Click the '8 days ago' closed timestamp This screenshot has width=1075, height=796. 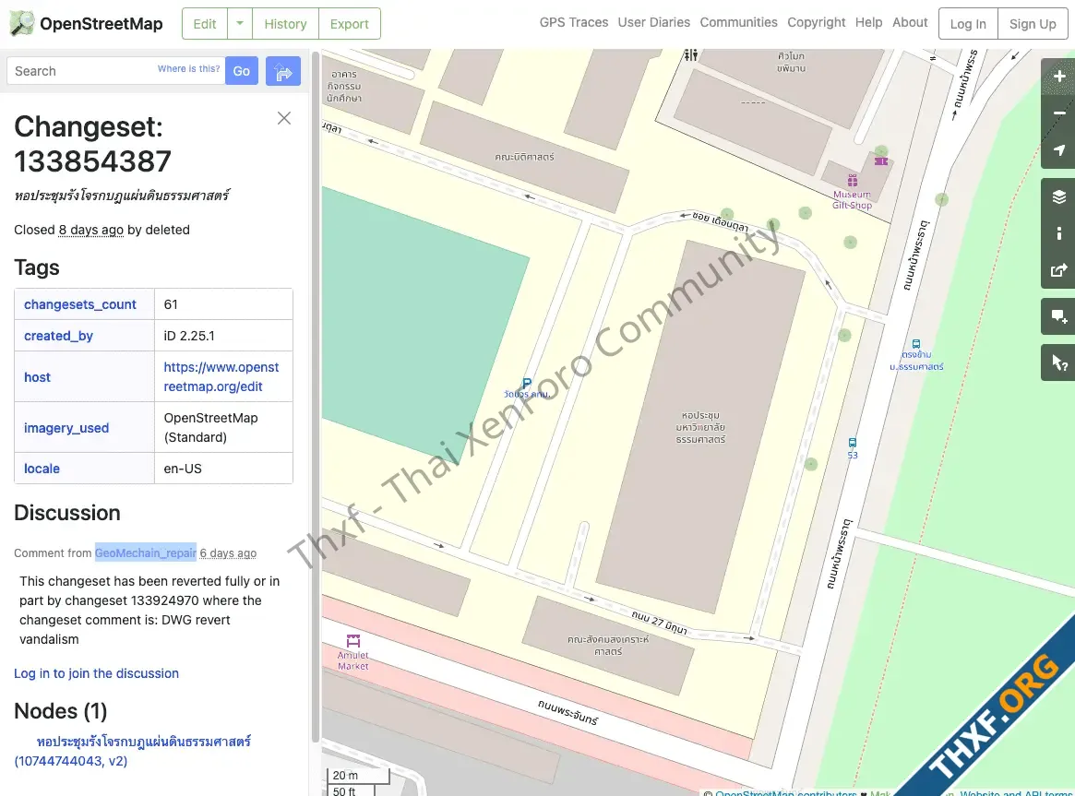click(x=91, y=230)
